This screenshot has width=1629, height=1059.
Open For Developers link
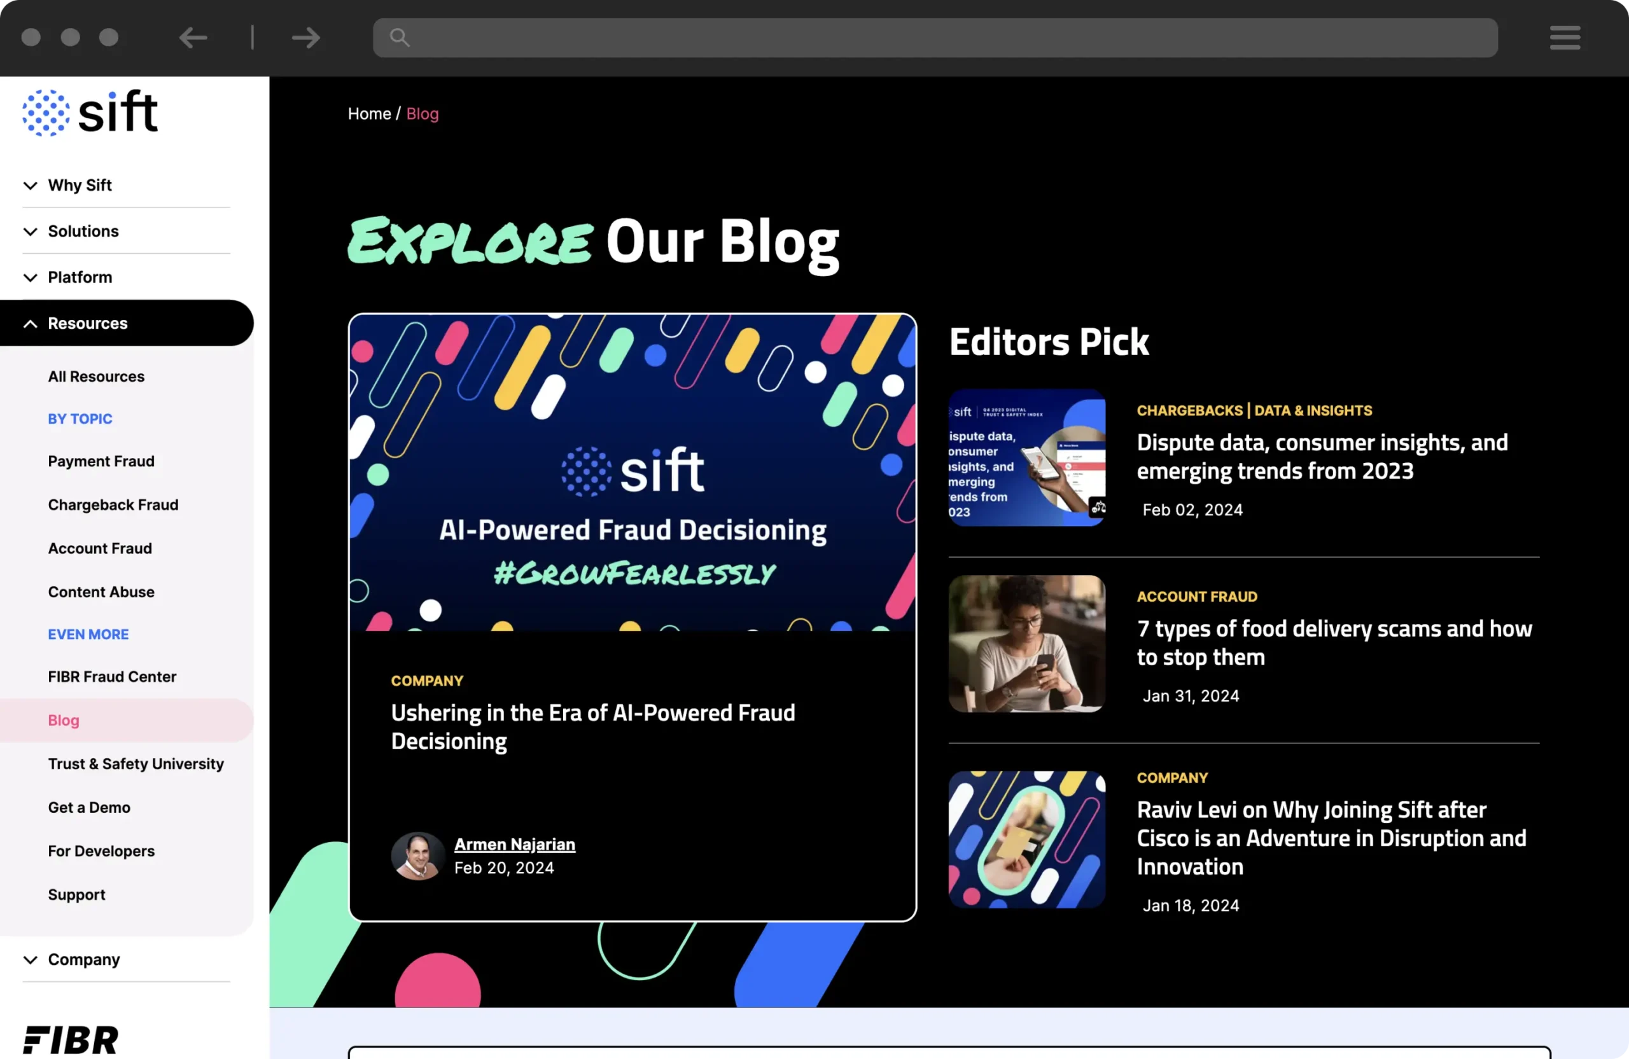pos(101,852)
